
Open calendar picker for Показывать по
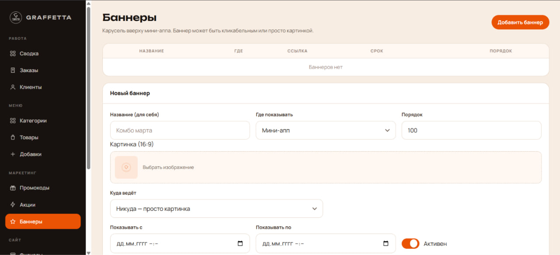click(386, 244)
